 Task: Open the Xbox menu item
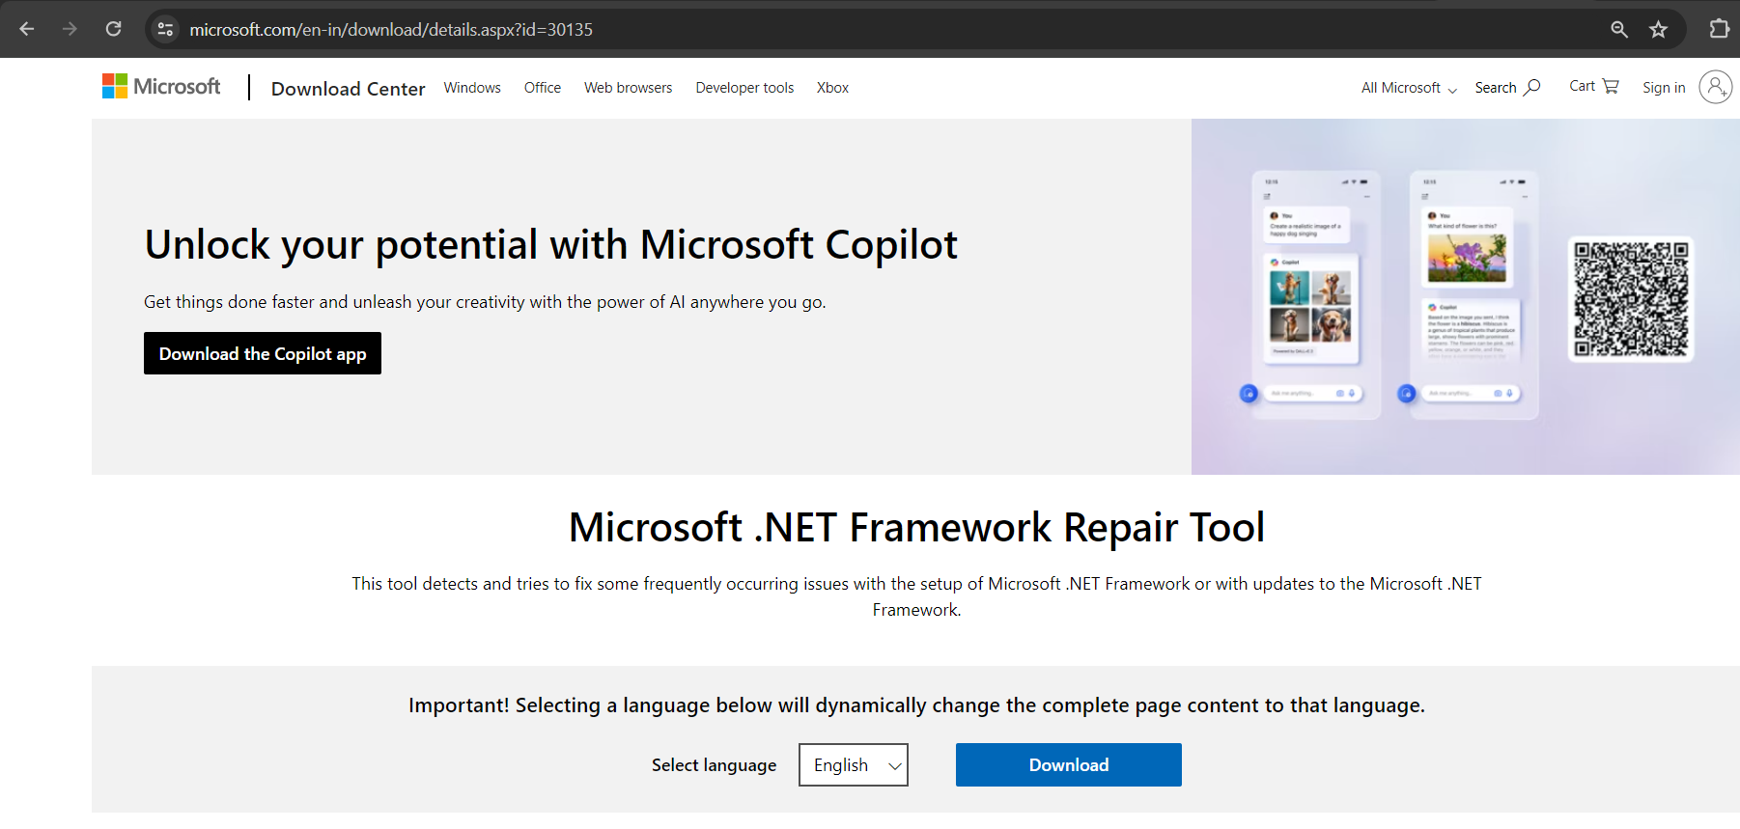tap(832, 88)
